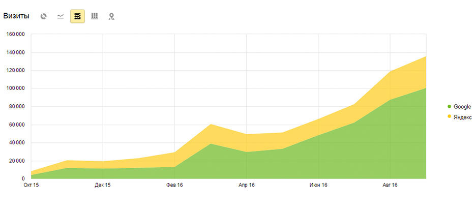Click the Апр 16 axis label
The image size is (476, 212).
coord(246,185)
